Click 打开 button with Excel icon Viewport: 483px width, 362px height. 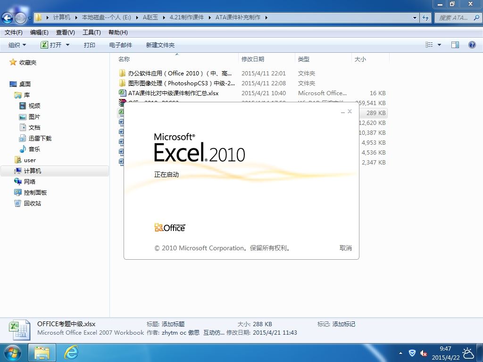pos(51,45)
